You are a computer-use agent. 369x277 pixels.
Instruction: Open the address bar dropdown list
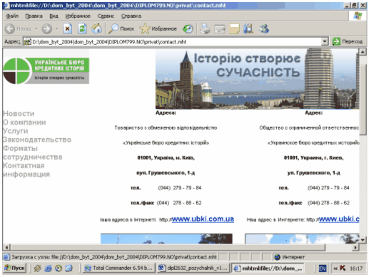click(325, 42)
